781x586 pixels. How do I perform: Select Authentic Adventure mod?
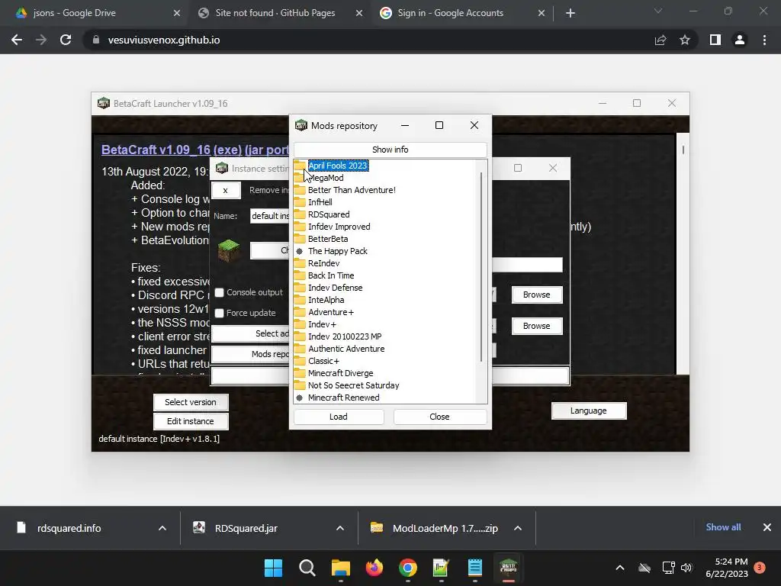(x=346, y=349)
